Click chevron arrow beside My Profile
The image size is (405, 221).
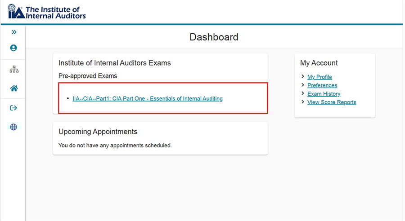pos(303,76)
